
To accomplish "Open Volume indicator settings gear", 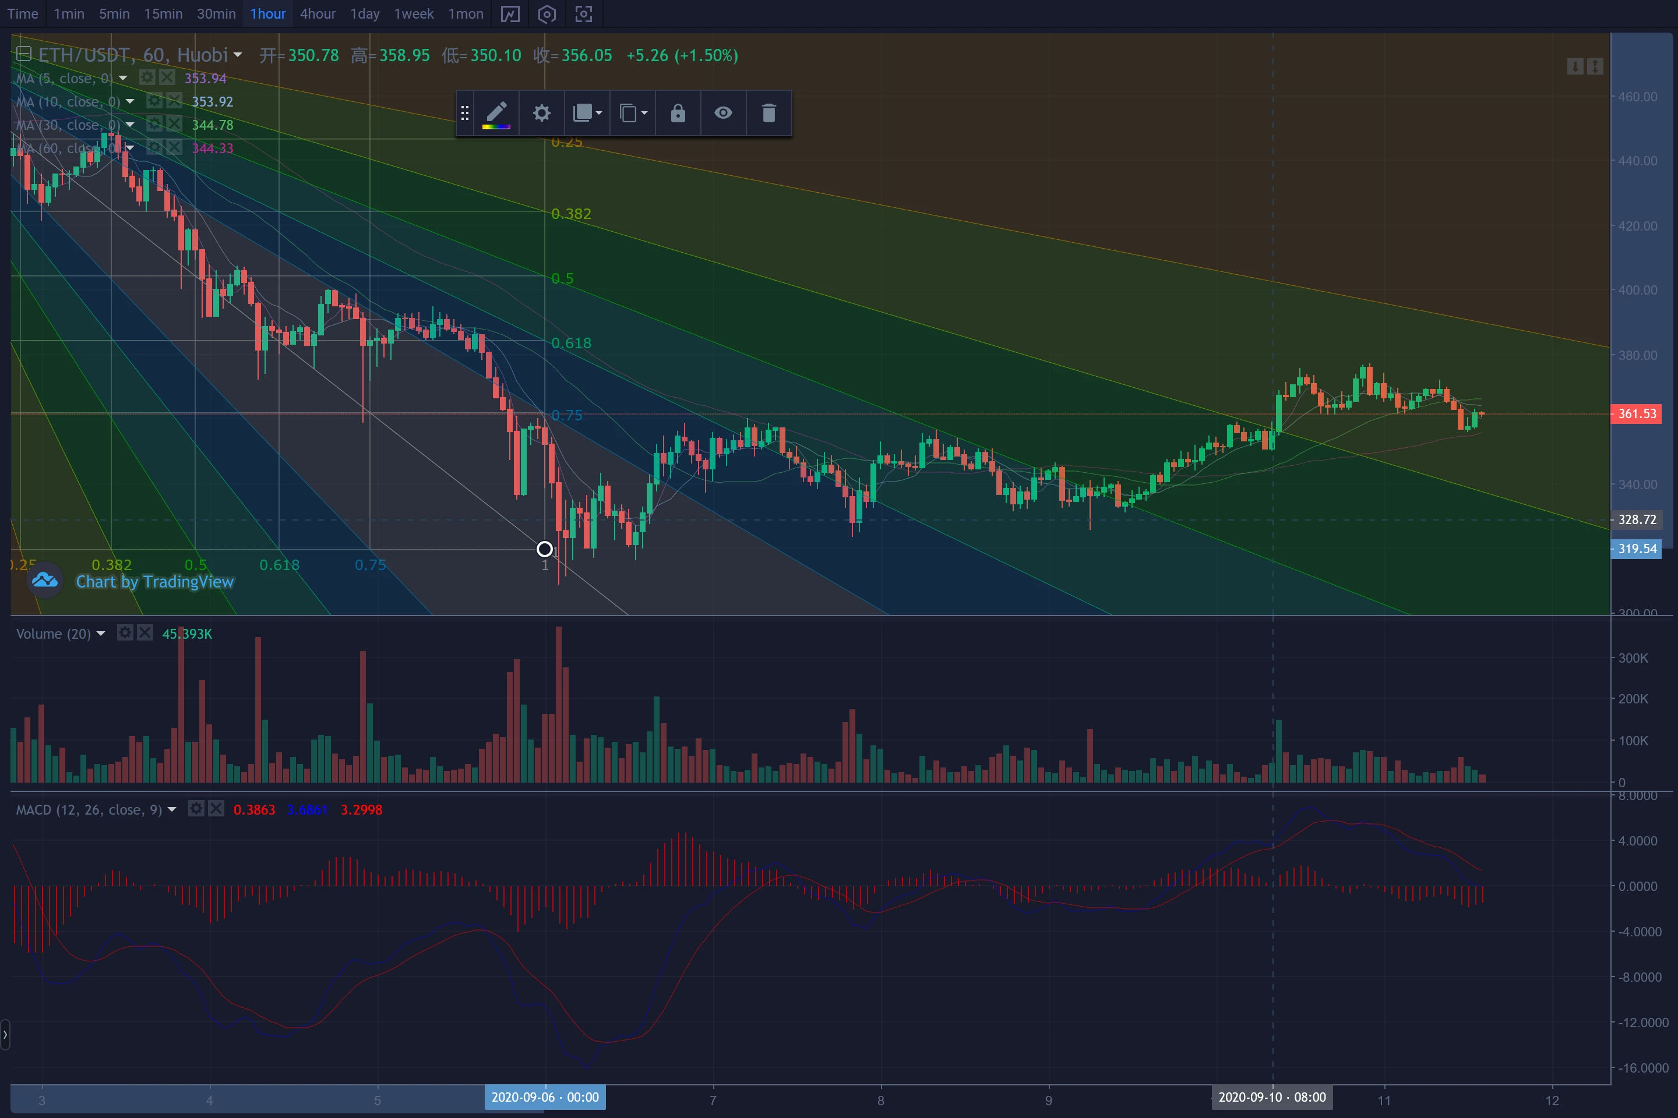I will tap(125, 633).
